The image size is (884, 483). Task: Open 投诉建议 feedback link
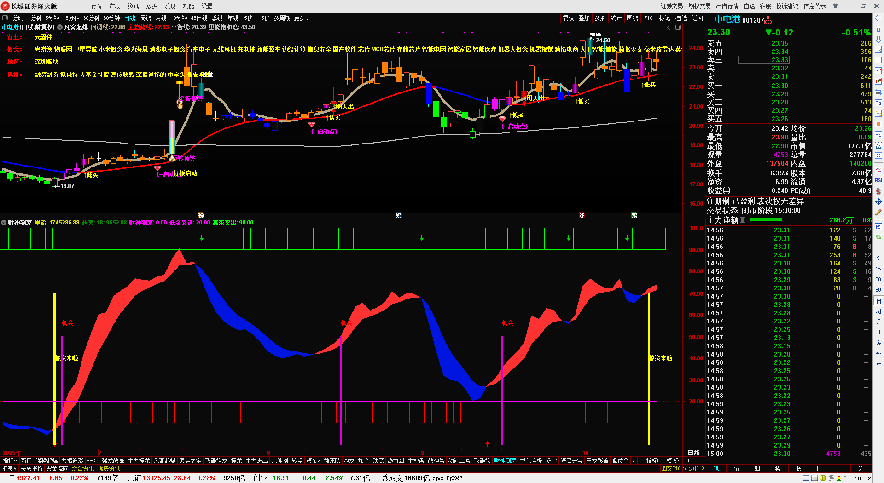click(787, 6)
